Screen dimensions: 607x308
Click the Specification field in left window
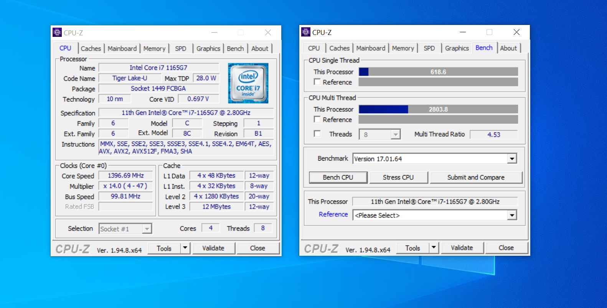pos(186,113)
